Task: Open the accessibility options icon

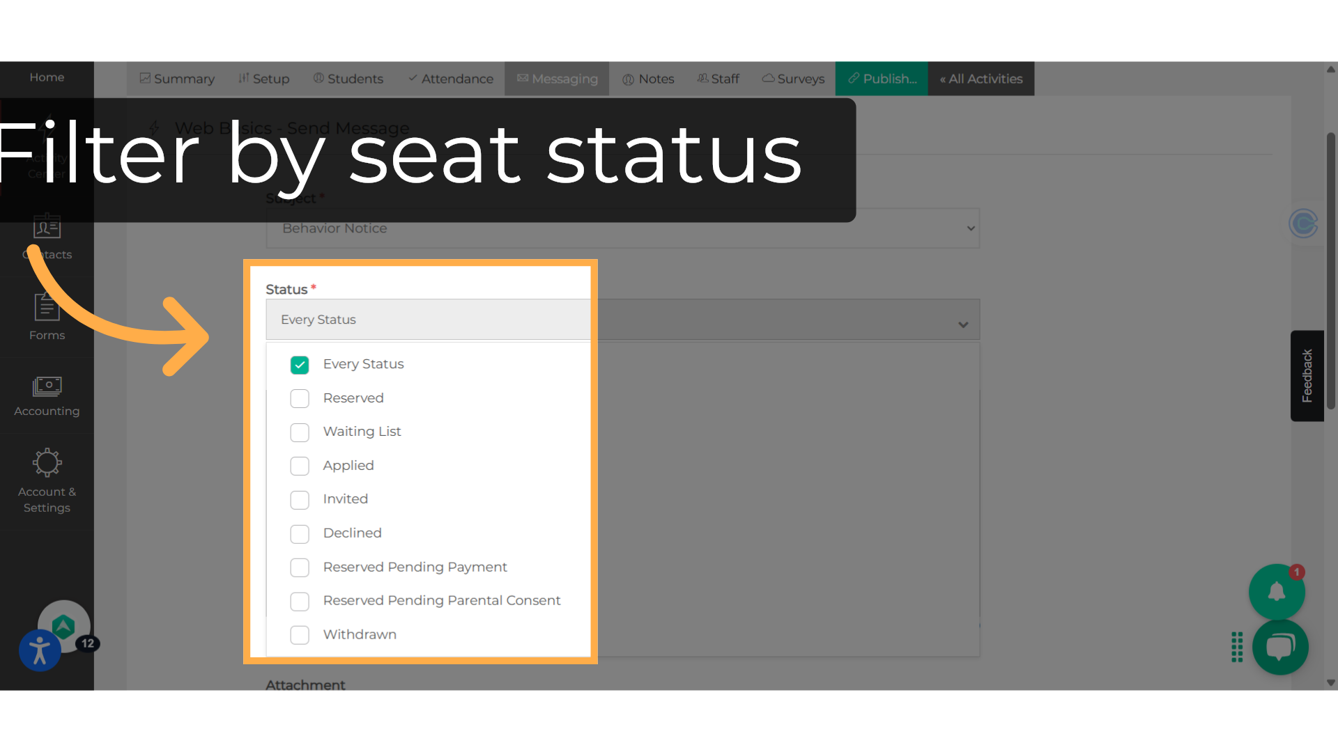Action: (x=40, y=651)
